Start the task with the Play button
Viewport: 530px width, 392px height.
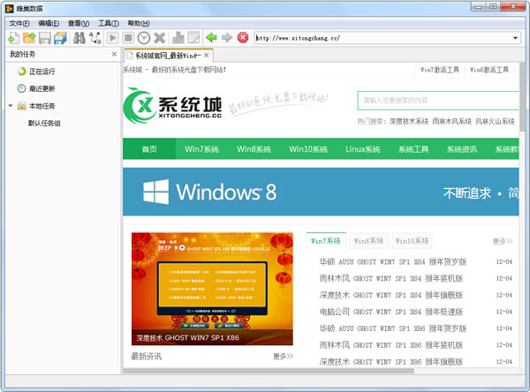[x=112, y=38]
